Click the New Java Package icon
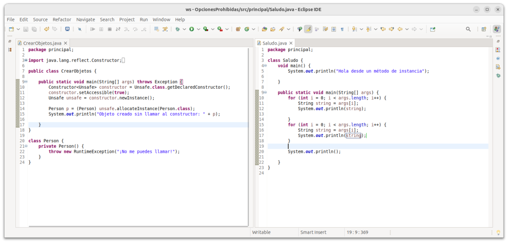The width and height of the screenshot is (508, 243). click(x=237, y=29)
